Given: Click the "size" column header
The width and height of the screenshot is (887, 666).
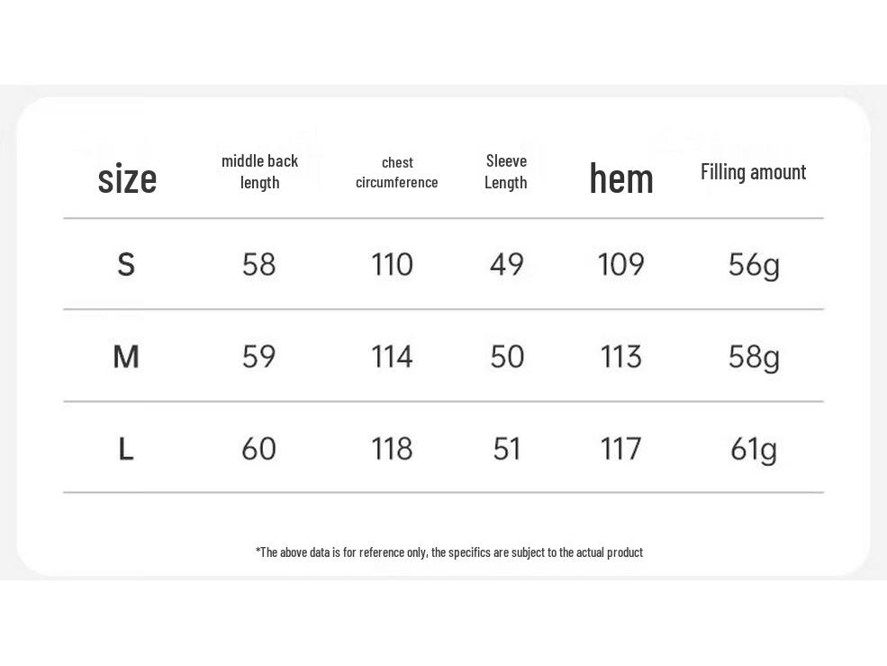Looking at the screenshot, I should click(x=127, y=178).
